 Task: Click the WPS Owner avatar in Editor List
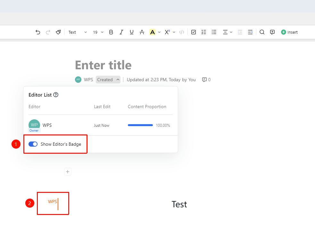click(x=34, y=125)
